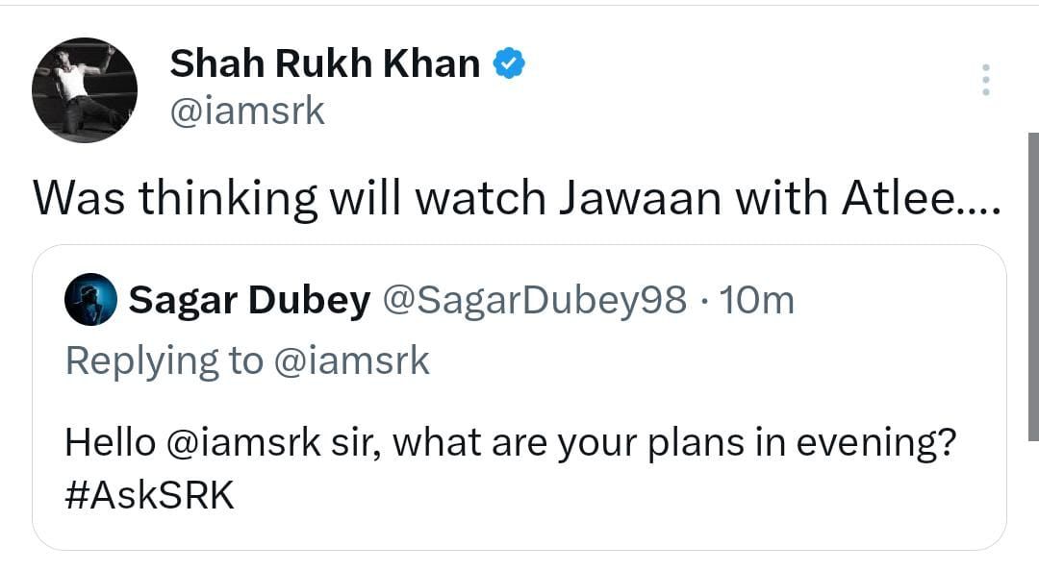1039x571 pixels.
Task: Click the Shah Rukh Khan display name
Action: point(324,64)
